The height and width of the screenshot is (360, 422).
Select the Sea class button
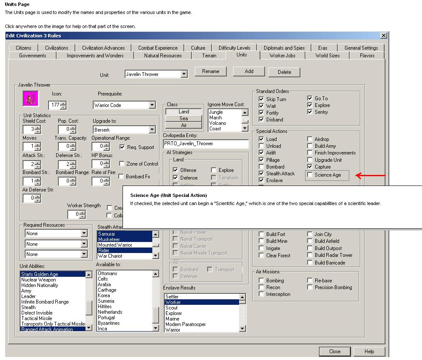pyautogui.click(x=184, y=118)
